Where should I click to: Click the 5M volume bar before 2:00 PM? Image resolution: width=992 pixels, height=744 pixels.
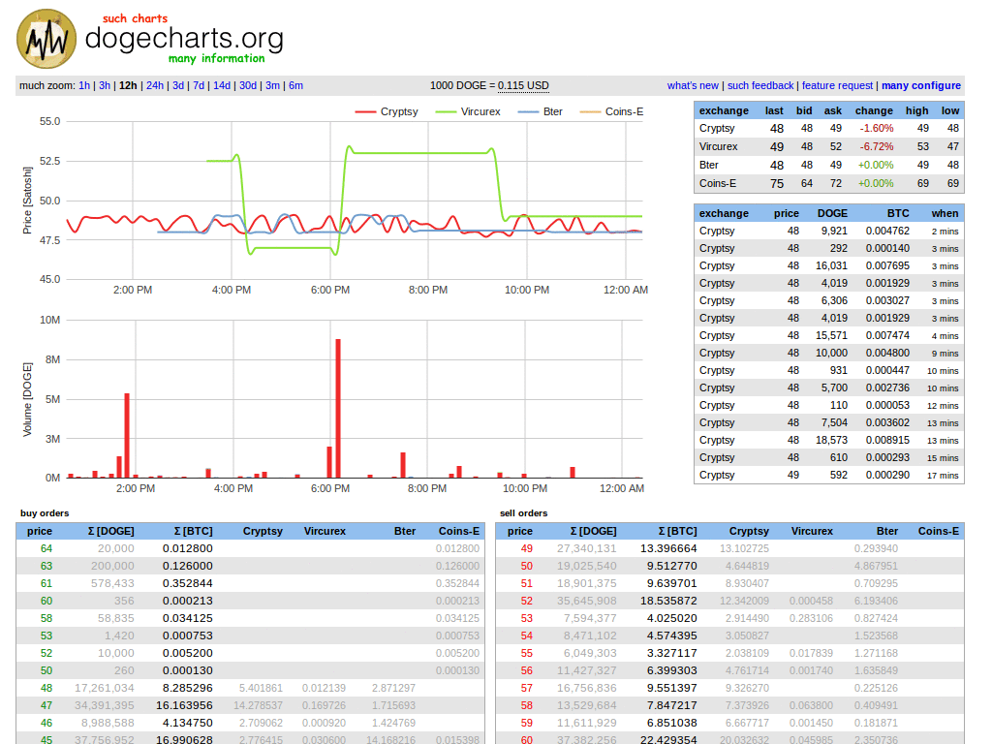[x=127, y=435]
